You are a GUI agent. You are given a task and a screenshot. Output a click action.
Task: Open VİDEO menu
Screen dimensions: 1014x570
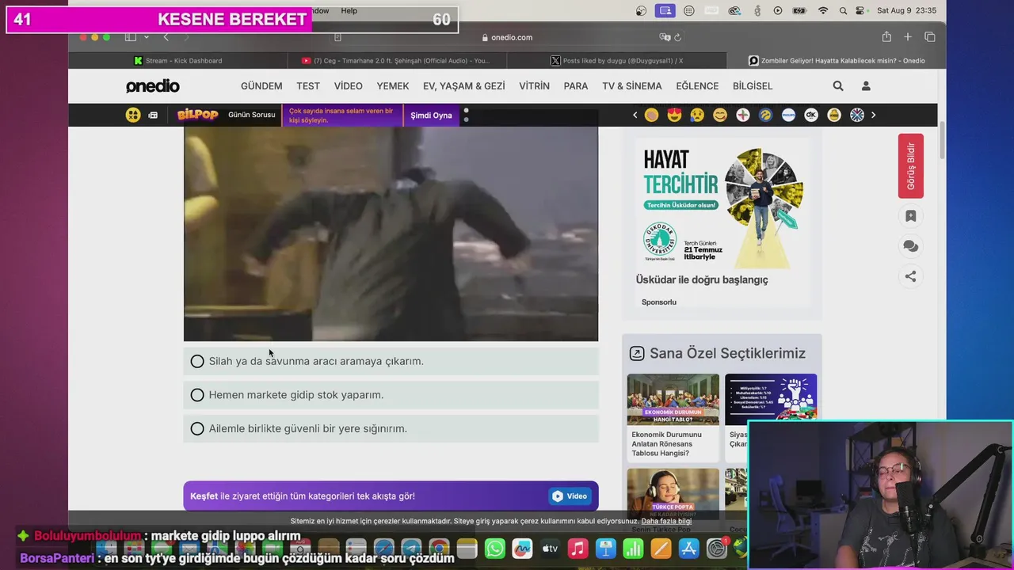tap(348, 86)
